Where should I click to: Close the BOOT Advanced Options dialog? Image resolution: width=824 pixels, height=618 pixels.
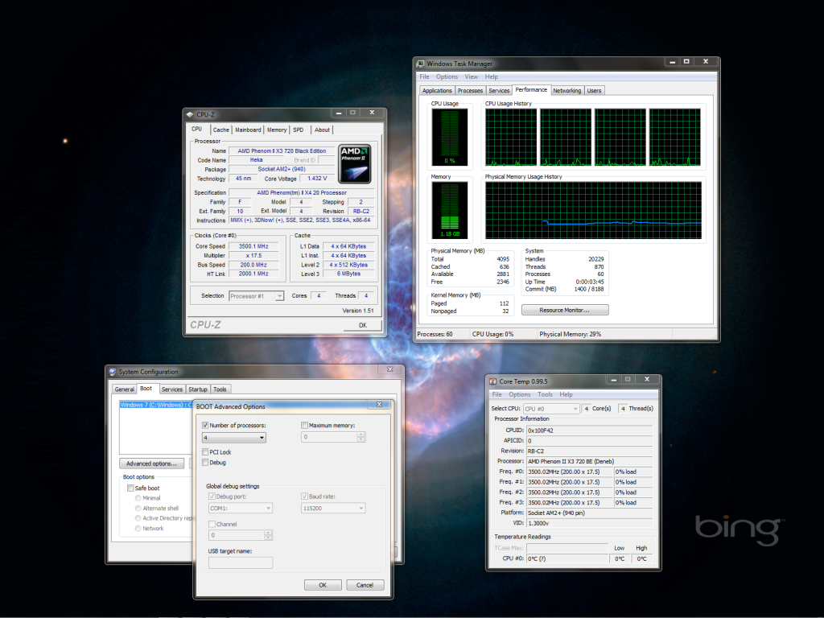pyautogui.click(x=379, y=404)
